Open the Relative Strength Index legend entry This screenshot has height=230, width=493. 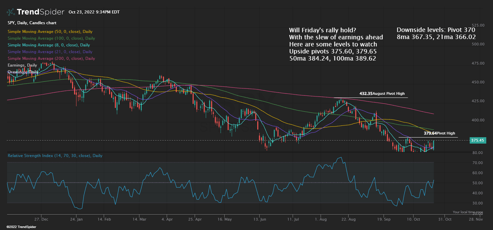click(x=55, y=155)
